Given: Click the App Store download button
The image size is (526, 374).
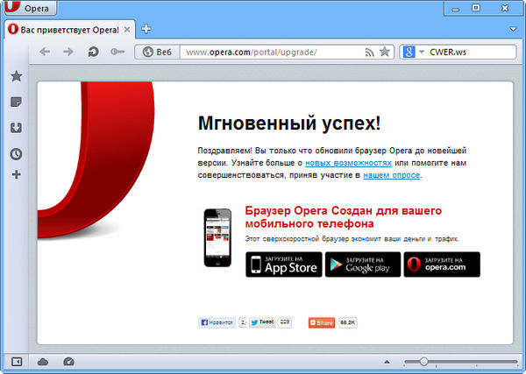Looking at the screenshot, I should pos(282,264).
